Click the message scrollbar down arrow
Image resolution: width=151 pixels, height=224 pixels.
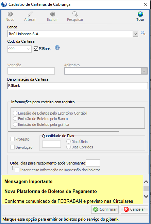(x=146, y=196)
